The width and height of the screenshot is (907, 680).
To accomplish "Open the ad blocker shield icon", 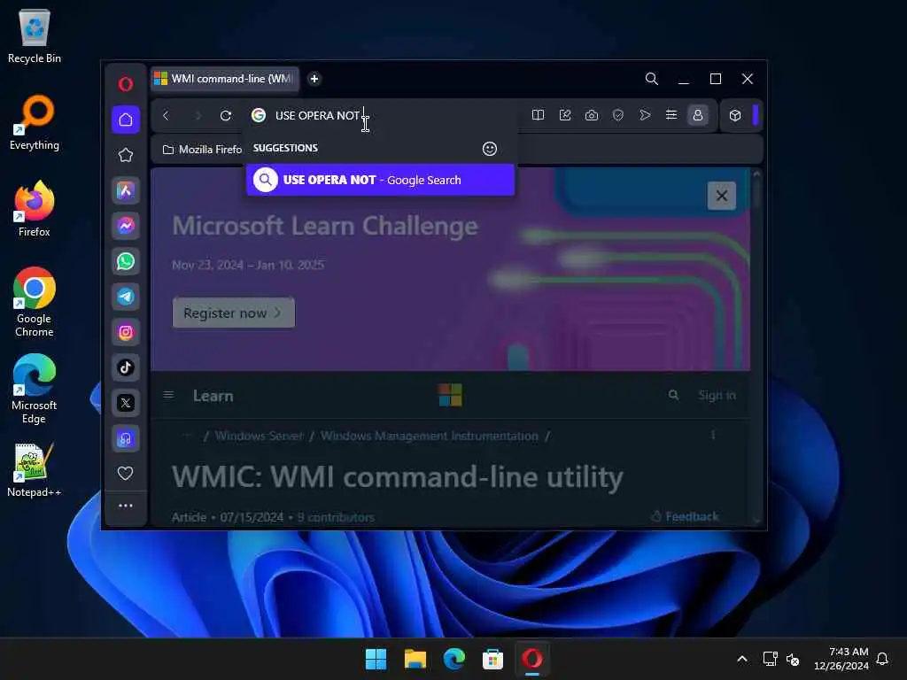I will (617, 115).
